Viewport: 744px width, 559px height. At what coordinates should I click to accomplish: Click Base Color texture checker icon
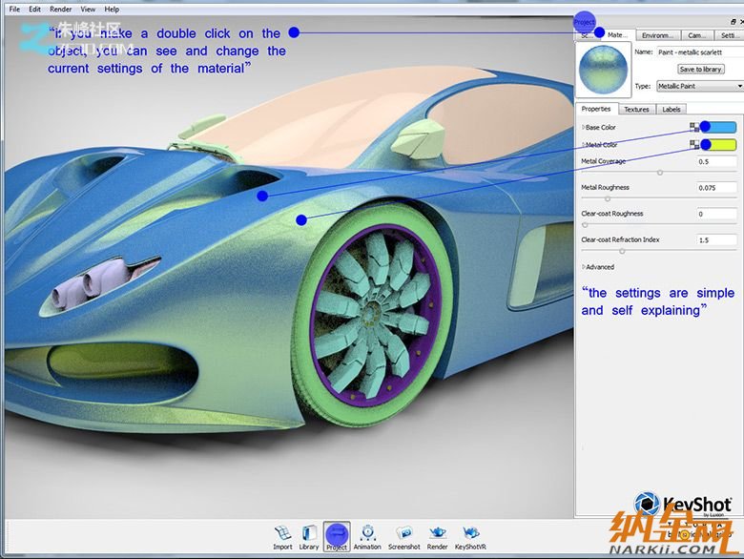coord(694,128)
